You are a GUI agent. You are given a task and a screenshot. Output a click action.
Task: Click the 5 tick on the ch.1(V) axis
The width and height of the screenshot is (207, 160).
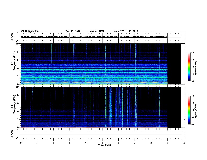[x=18, y=33]
